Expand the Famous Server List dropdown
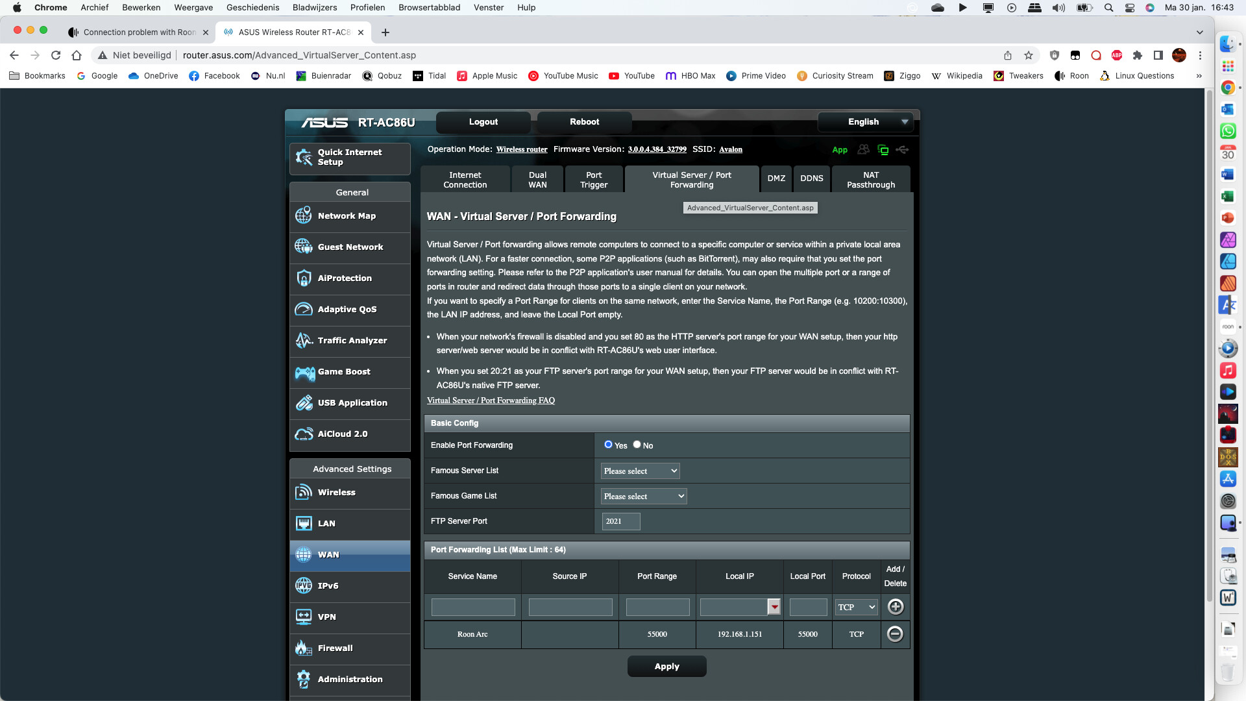 640,471
